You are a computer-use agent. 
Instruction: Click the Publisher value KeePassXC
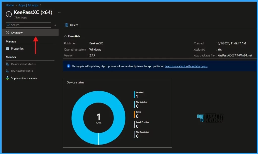point(96,43)
